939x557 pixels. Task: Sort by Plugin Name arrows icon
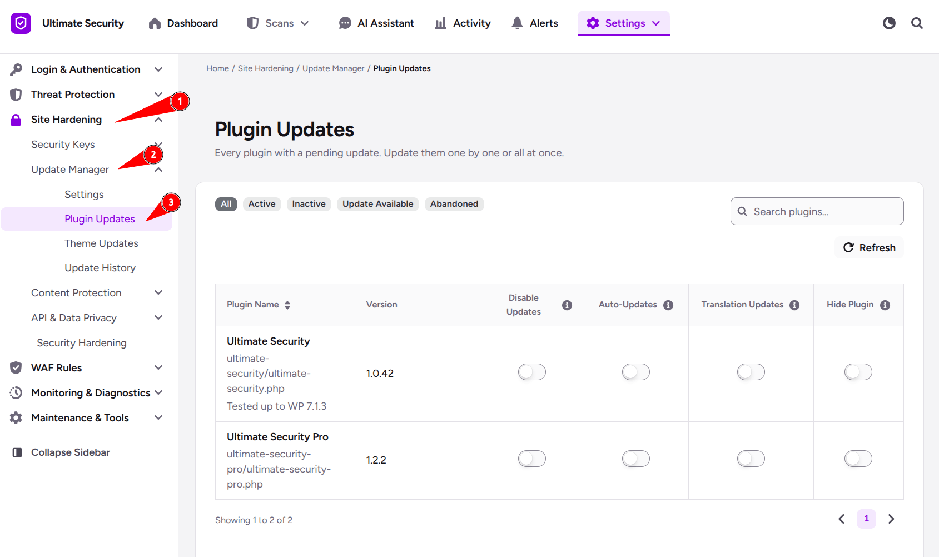(287, 305)
